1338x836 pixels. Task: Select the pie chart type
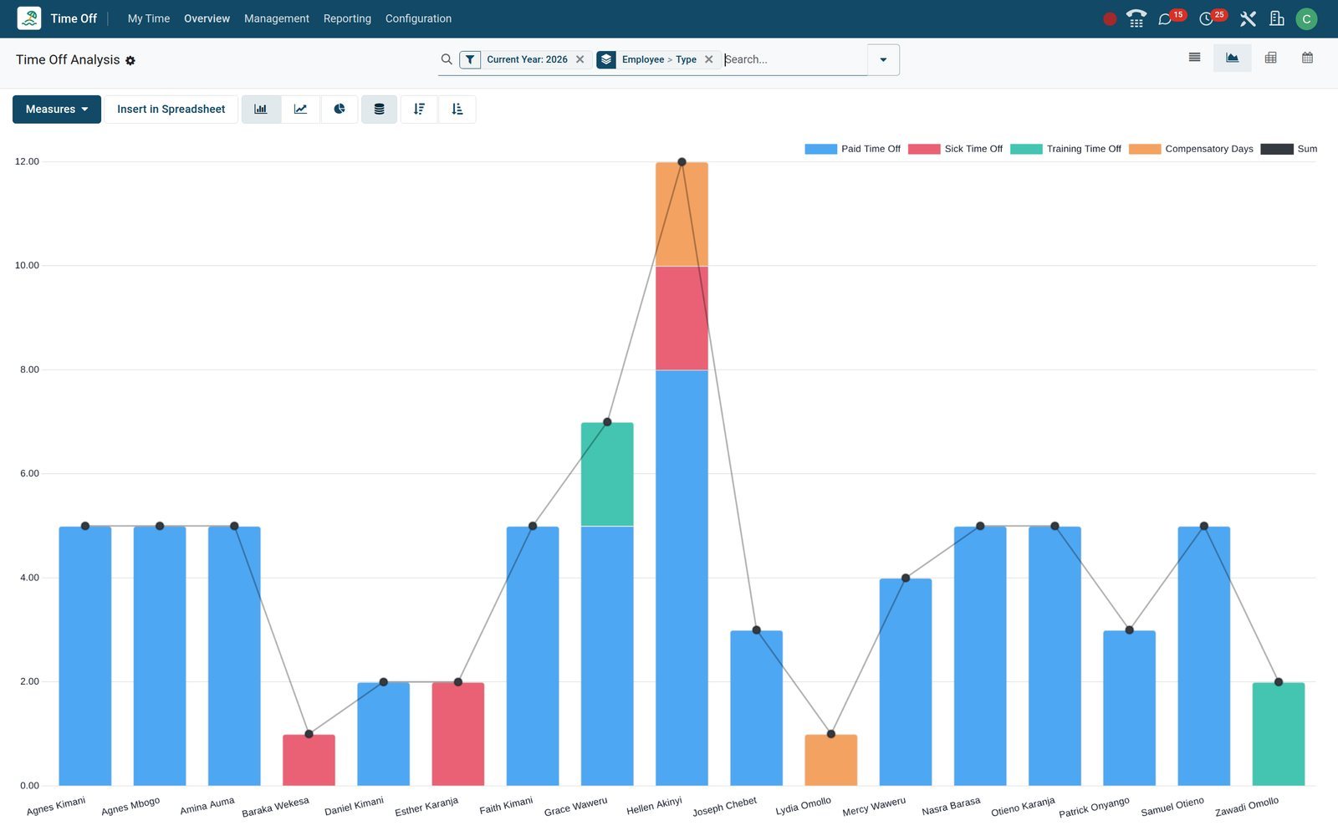(x=340, y=109)
